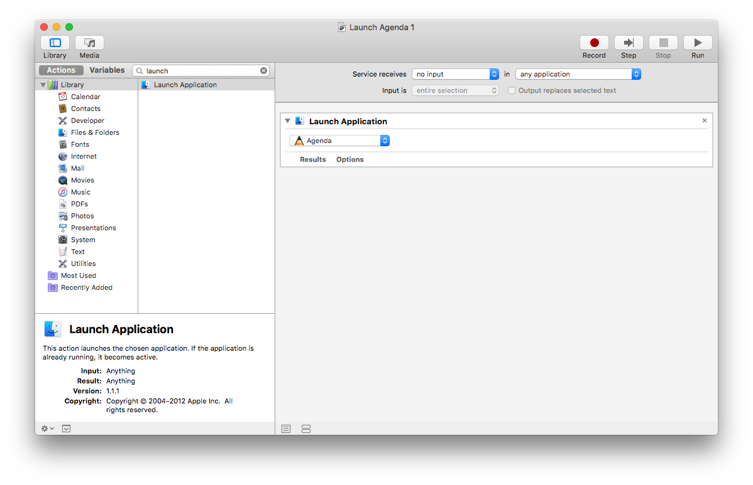Select the Calendar category icon

tap(62, 97)
